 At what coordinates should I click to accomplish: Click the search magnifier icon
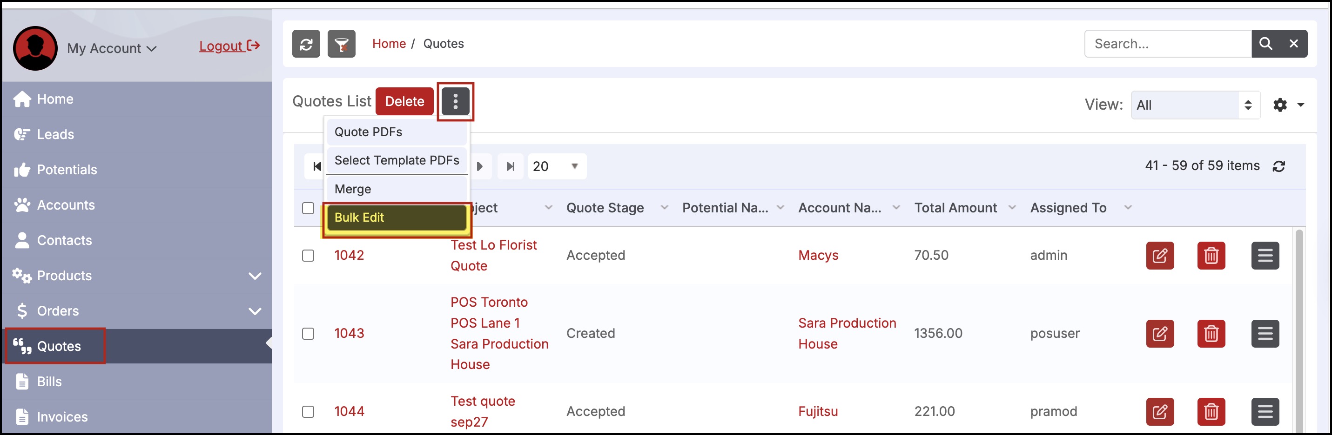click(x=1265, y=44)
